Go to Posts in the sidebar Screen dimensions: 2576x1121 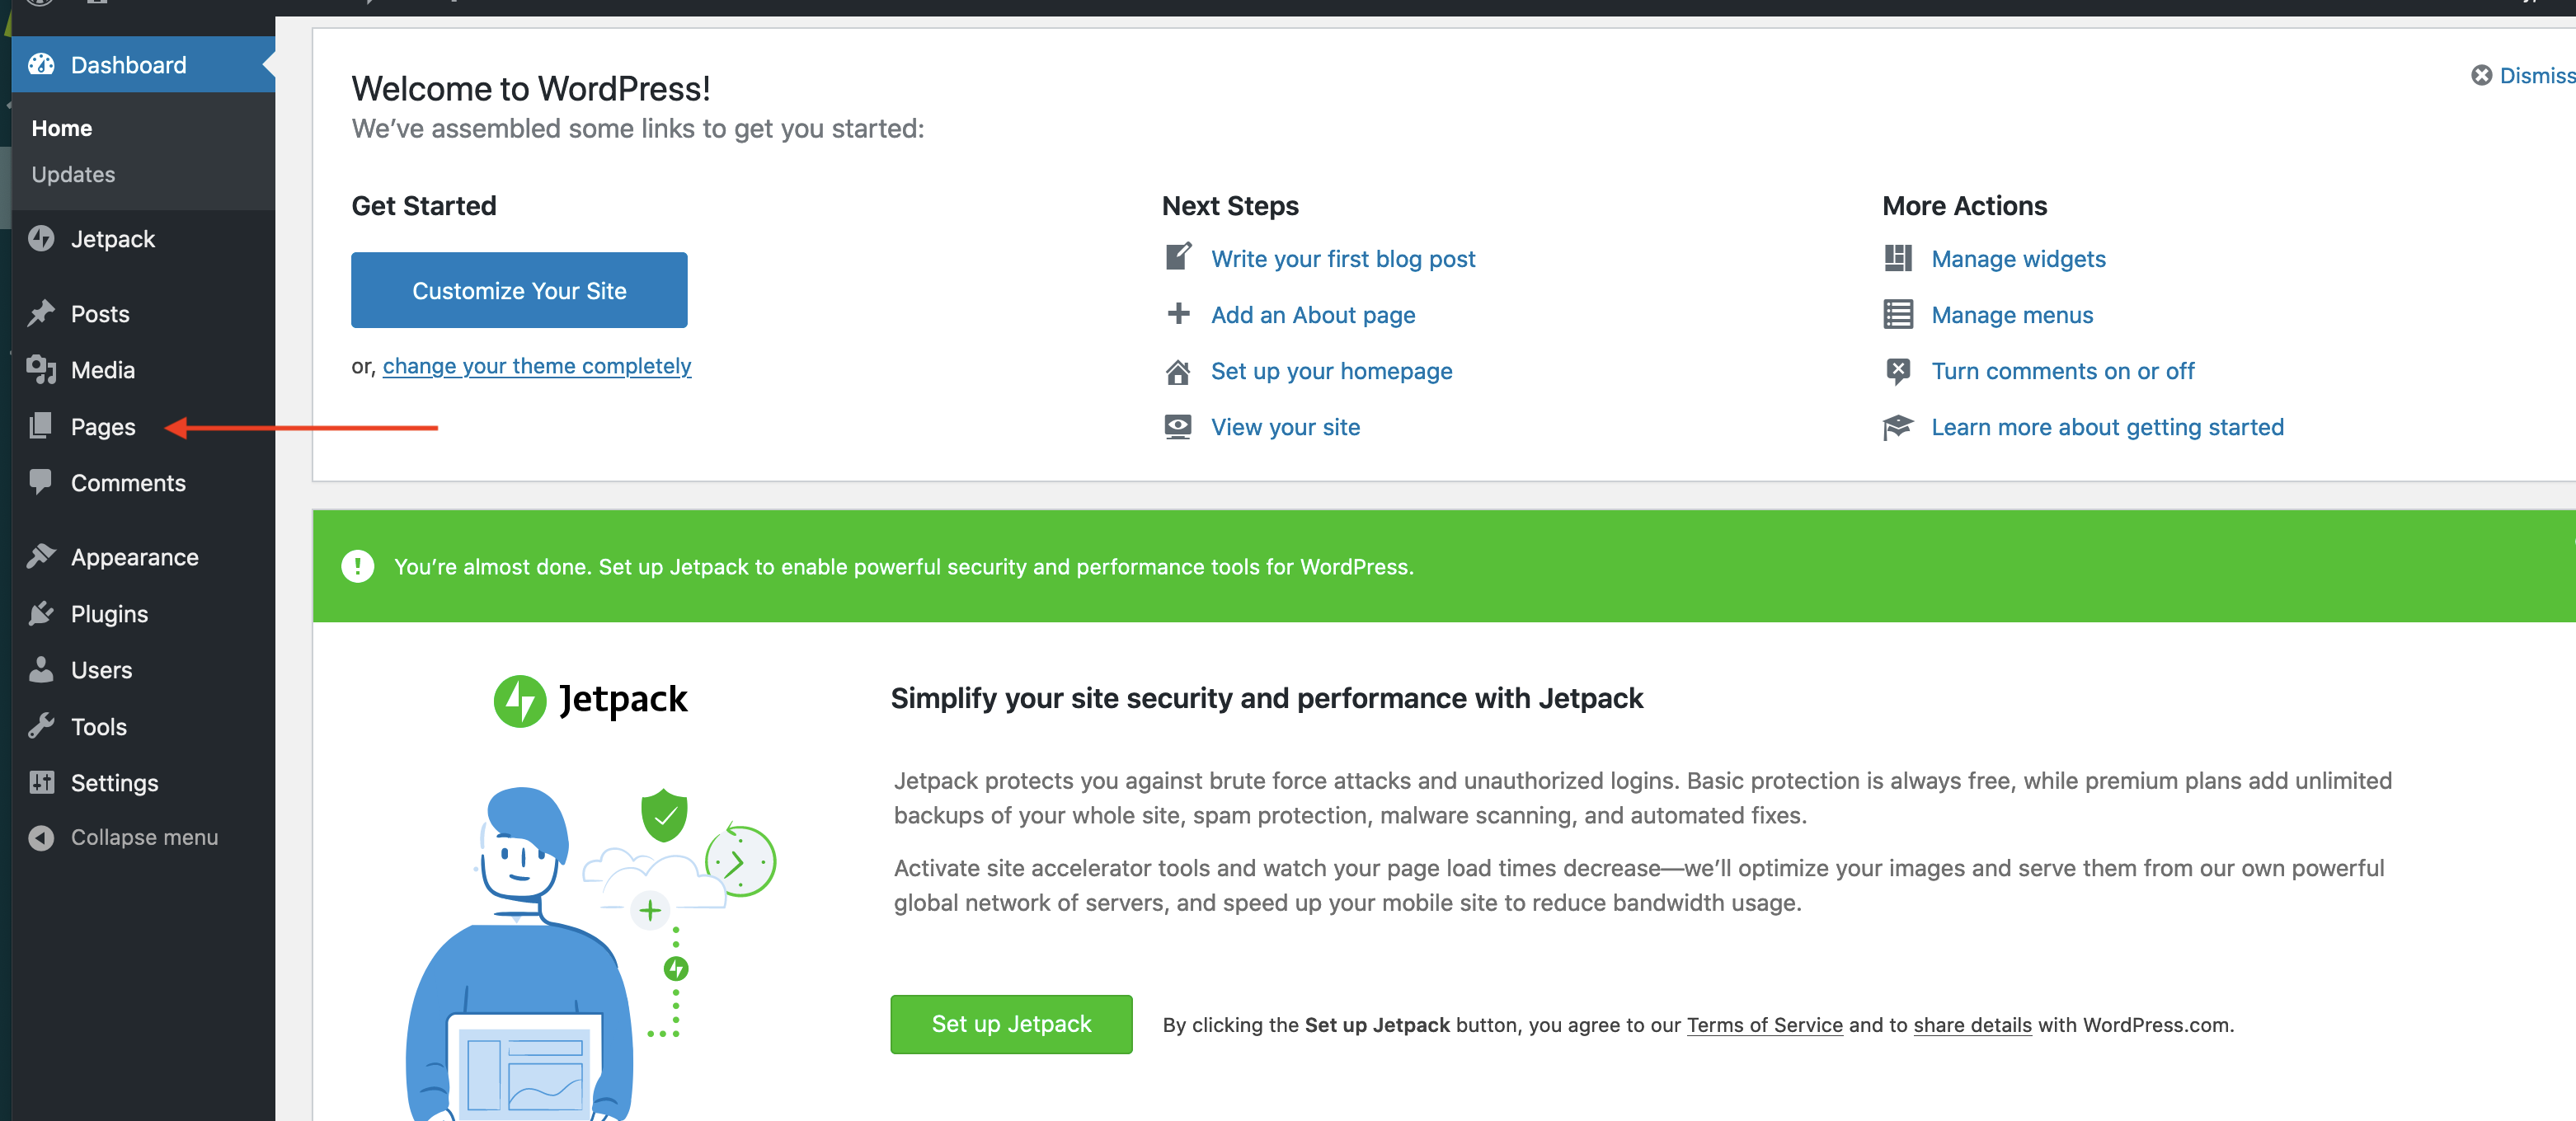(x=143, y=314)
